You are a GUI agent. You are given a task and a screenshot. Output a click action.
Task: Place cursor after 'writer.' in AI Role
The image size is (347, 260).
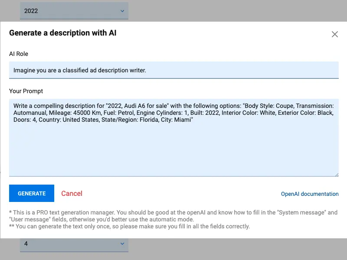click(147, 70)
